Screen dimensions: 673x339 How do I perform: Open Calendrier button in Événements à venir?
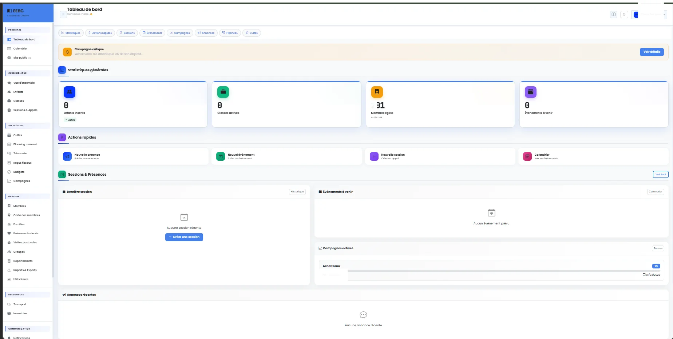(656, 192)
